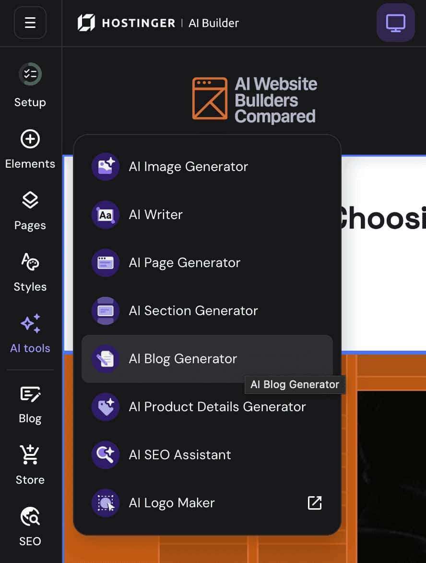Click the 'AI Website Builders Compared' title
Viewport: 426px width, 563px height.
276,100
